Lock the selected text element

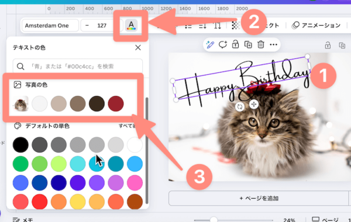[235, 44]
